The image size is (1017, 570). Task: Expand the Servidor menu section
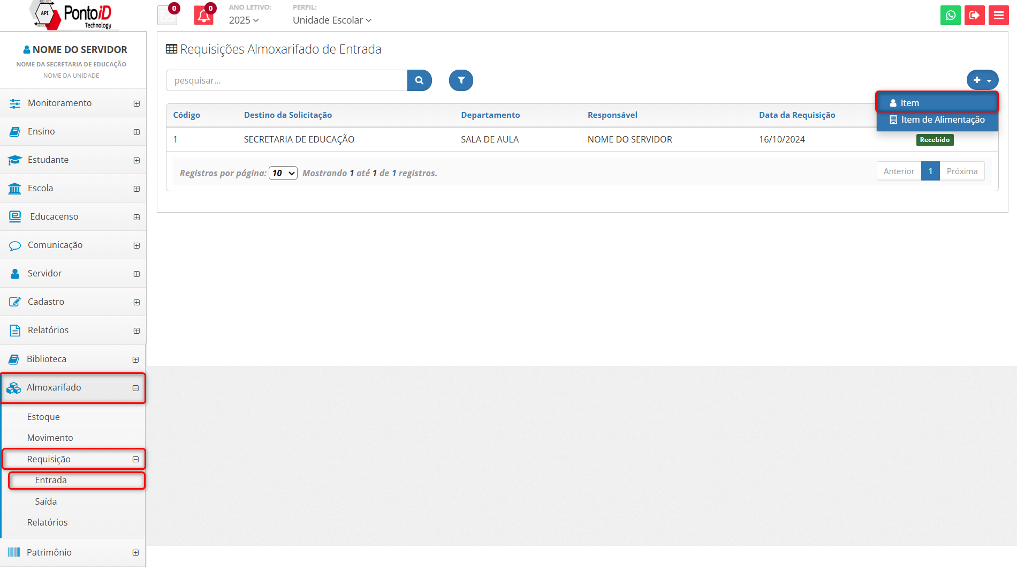(136, 274)
